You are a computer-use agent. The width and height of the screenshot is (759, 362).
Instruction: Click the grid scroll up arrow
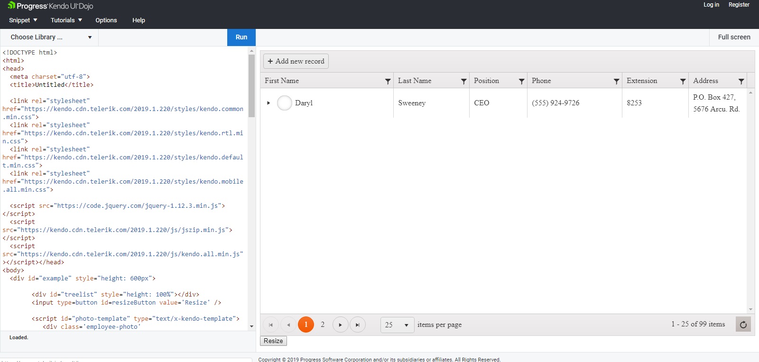(750, 93)
